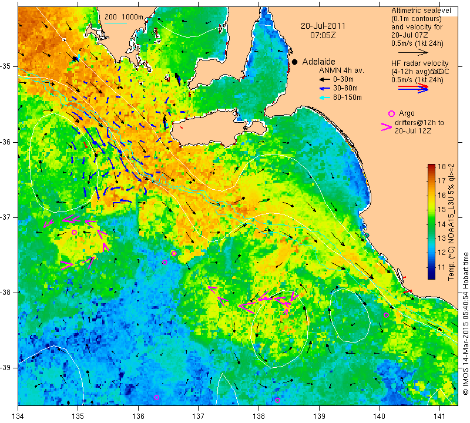The width and height of the screenshot is (470, 423).
Task: Click the blue 30-80m legend arrow
Action: [324, 89]
